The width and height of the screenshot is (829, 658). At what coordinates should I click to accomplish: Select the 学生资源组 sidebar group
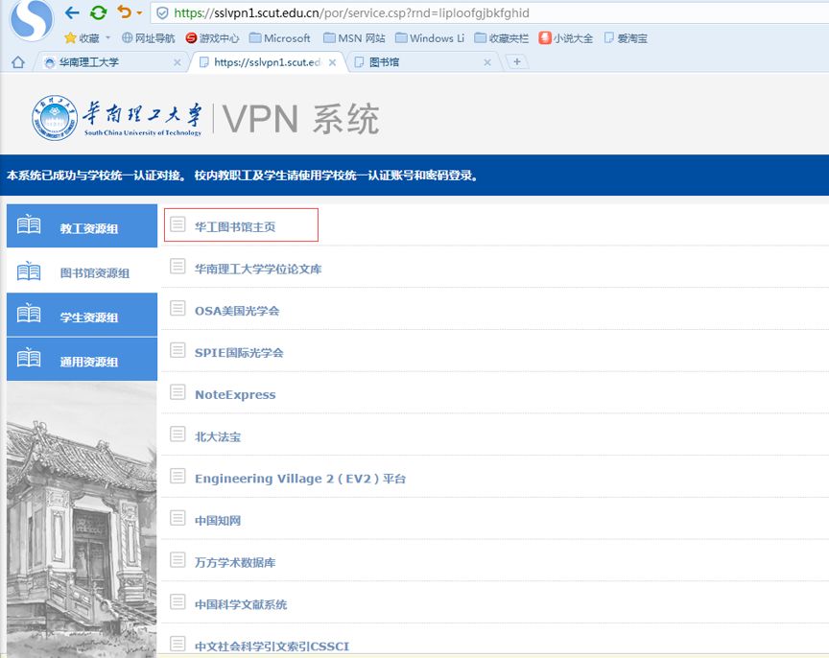pyautogui.click(x=82, y=315)
